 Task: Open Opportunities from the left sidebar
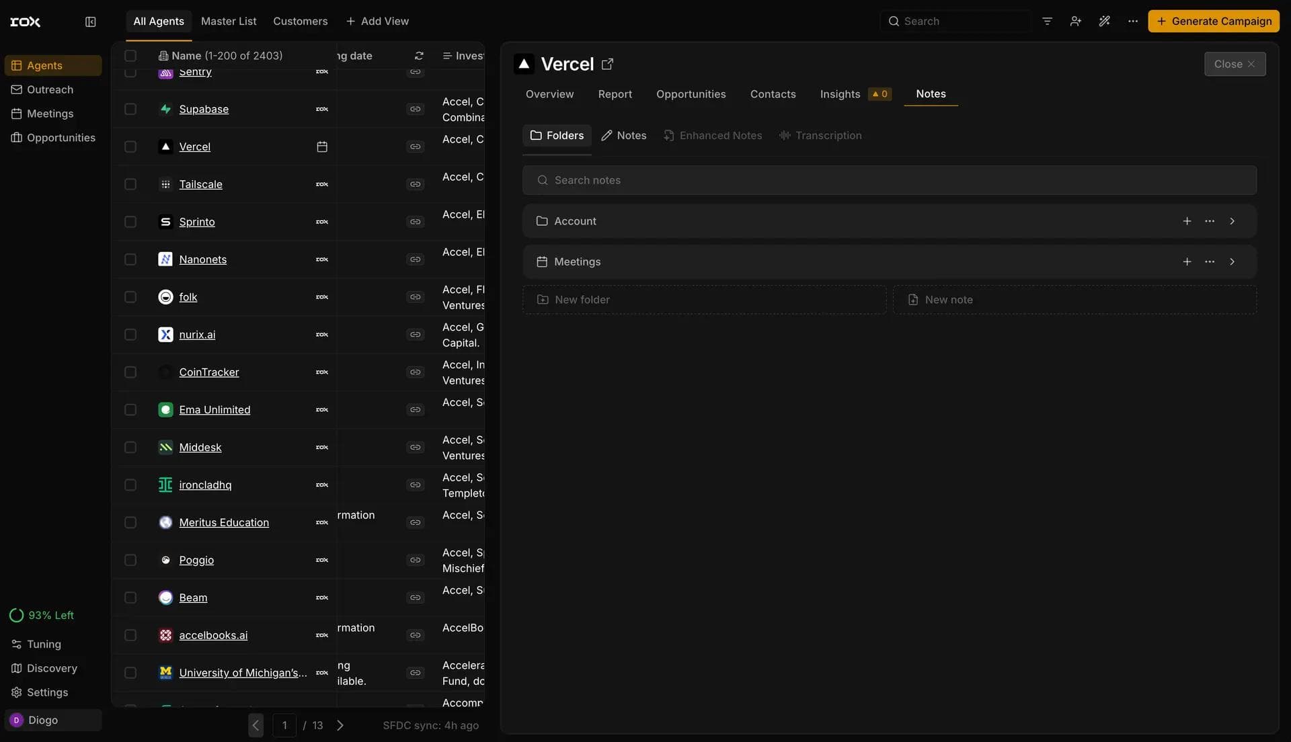pyautogui.click(x=61, y=137)
